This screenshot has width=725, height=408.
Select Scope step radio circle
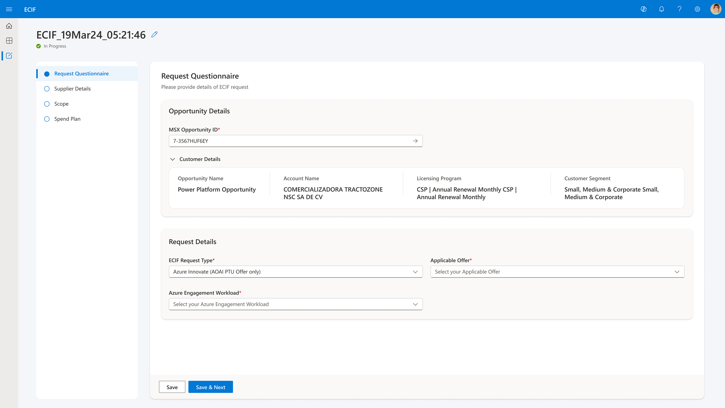click(x=47, y=104)
